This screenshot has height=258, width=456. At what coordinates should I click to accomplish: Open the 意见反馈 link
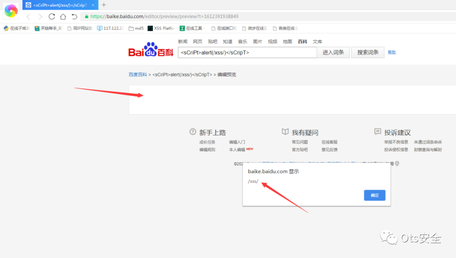click(x=329, y=149)
